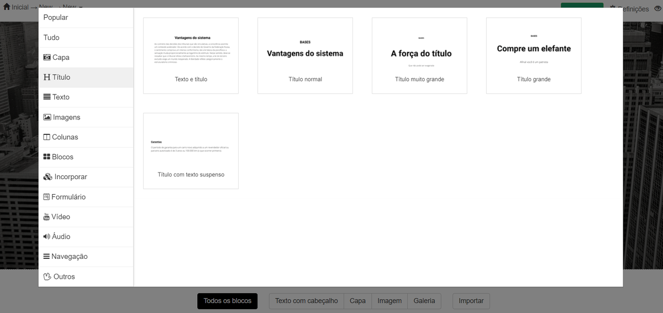This screenshot has width=663, height=313.
Task: Select the grid icon beside Blocos
Action: tap(47, 157)
